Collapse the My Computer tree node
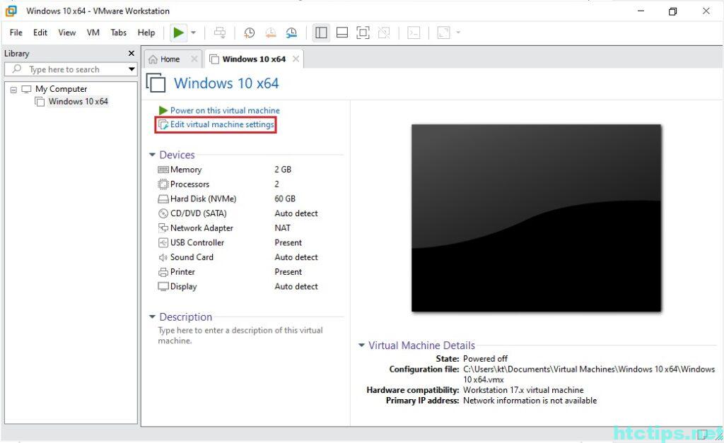The height and width of the screenshot is (443, 724). [13, 90]
